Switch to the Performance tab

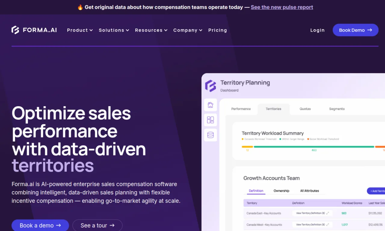(x=241, y=109)
